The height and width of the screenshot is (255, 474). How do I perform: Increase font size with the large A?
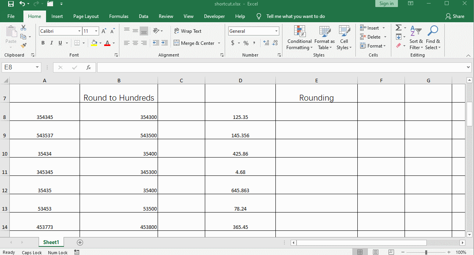(104, 31)
